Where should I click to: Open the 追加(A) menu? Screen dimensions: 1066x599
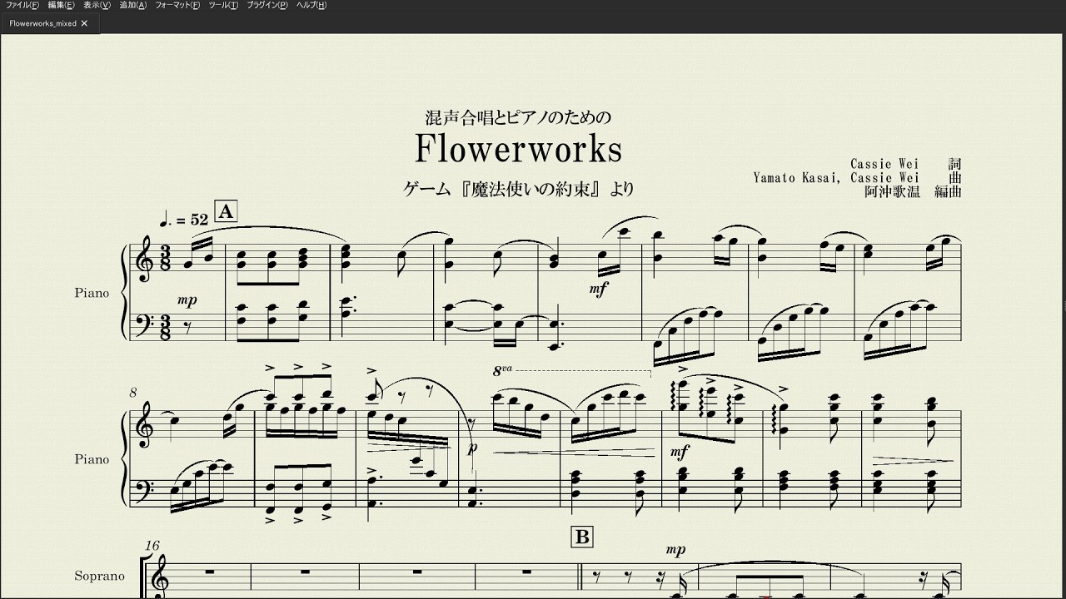(133, 5)
